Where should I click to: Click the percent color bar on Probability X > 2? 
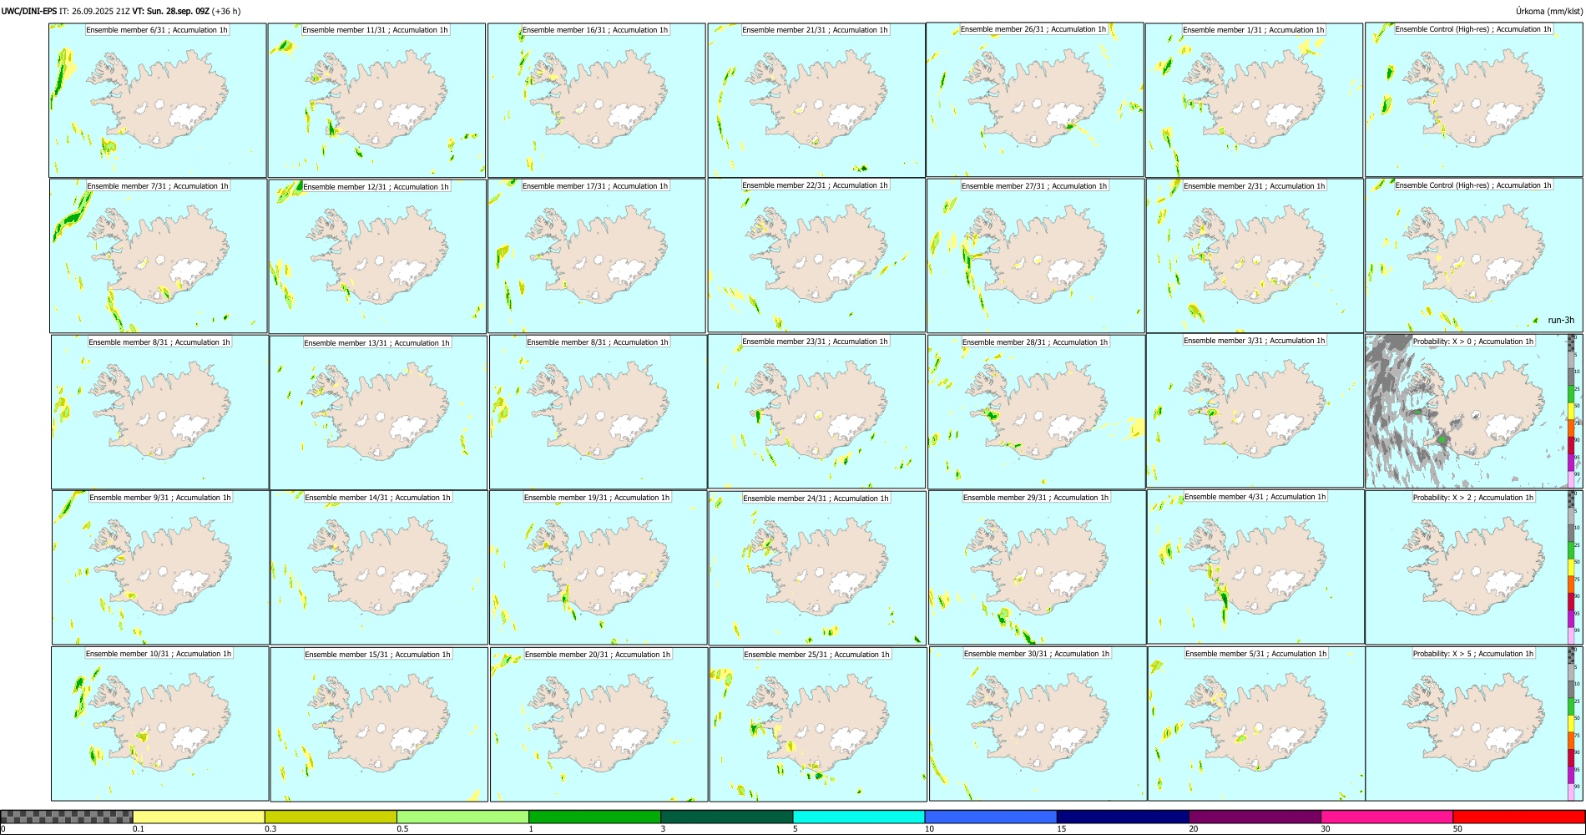[x=1572, y=568]
